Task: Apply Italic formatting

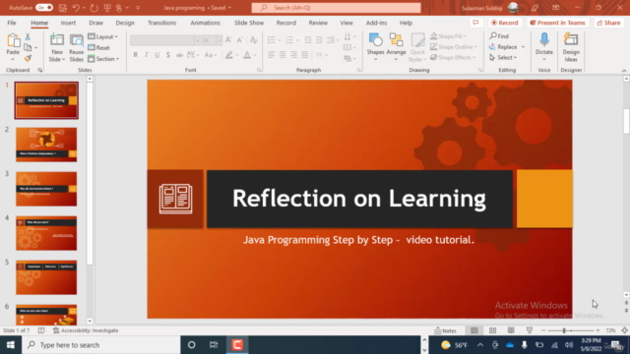Action: pyautogui.click(x=147, y=55)
